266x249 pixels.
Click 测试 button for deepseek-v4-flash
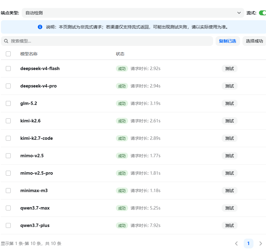tap(230, 69)
